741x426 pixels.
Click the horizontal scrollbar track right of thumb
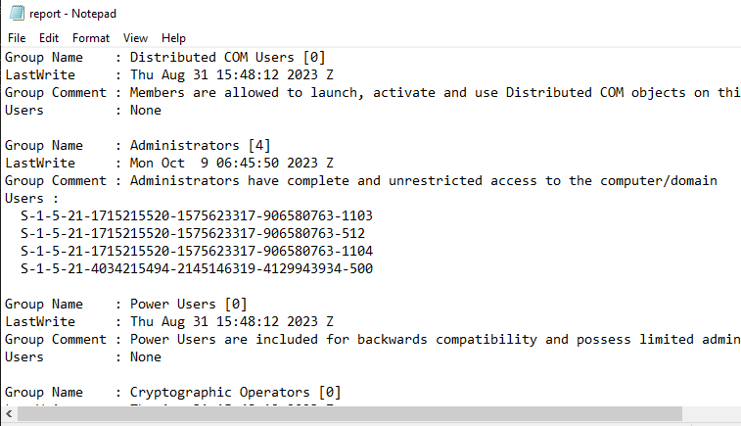[x=712, y=413]
